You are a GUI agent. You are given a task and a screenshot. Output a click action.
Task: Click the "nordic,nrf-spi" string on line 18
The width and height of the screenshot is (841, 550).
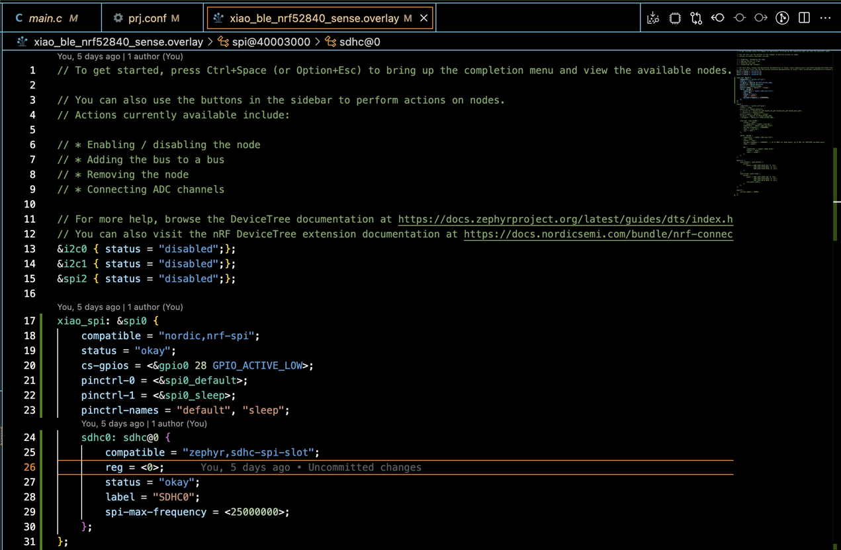click(206, 336)
